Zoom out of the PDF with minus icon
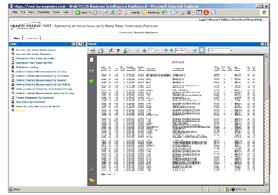Screen dimensions: 278x195 [x=166, y=50]
